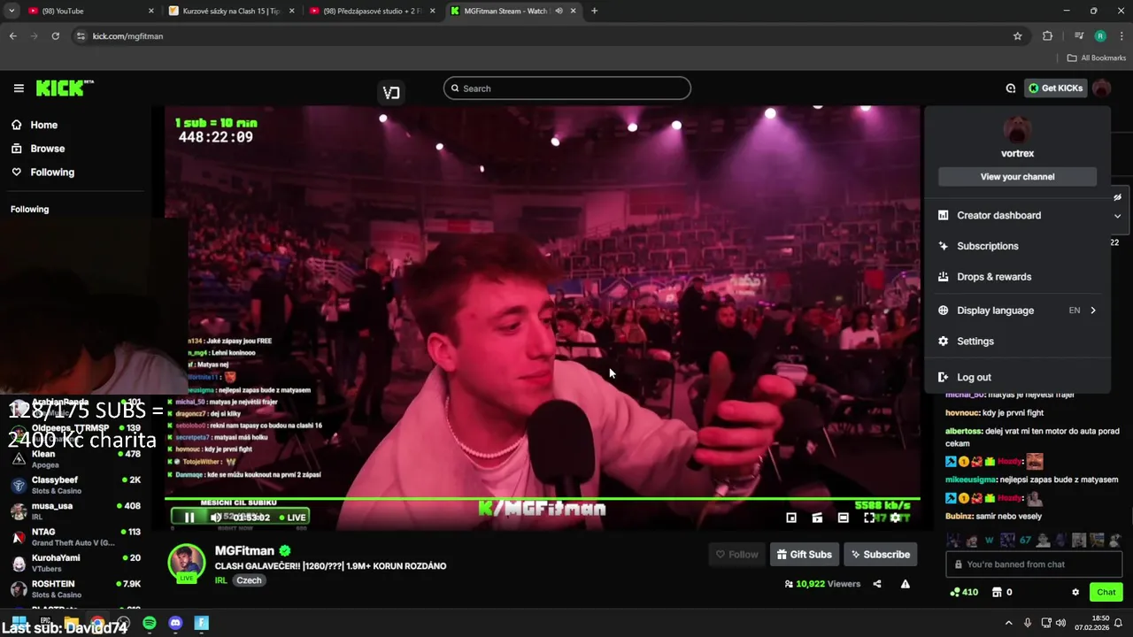Enter fullscreen on the video

869,518
